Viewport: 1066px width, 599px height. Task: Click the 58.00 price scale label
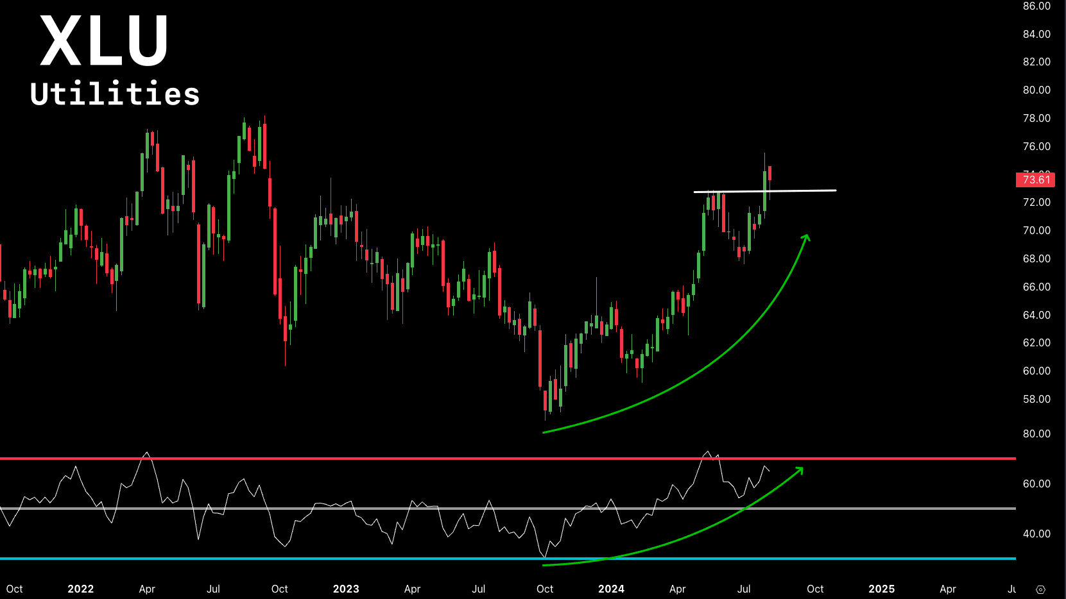point(1036,399)
